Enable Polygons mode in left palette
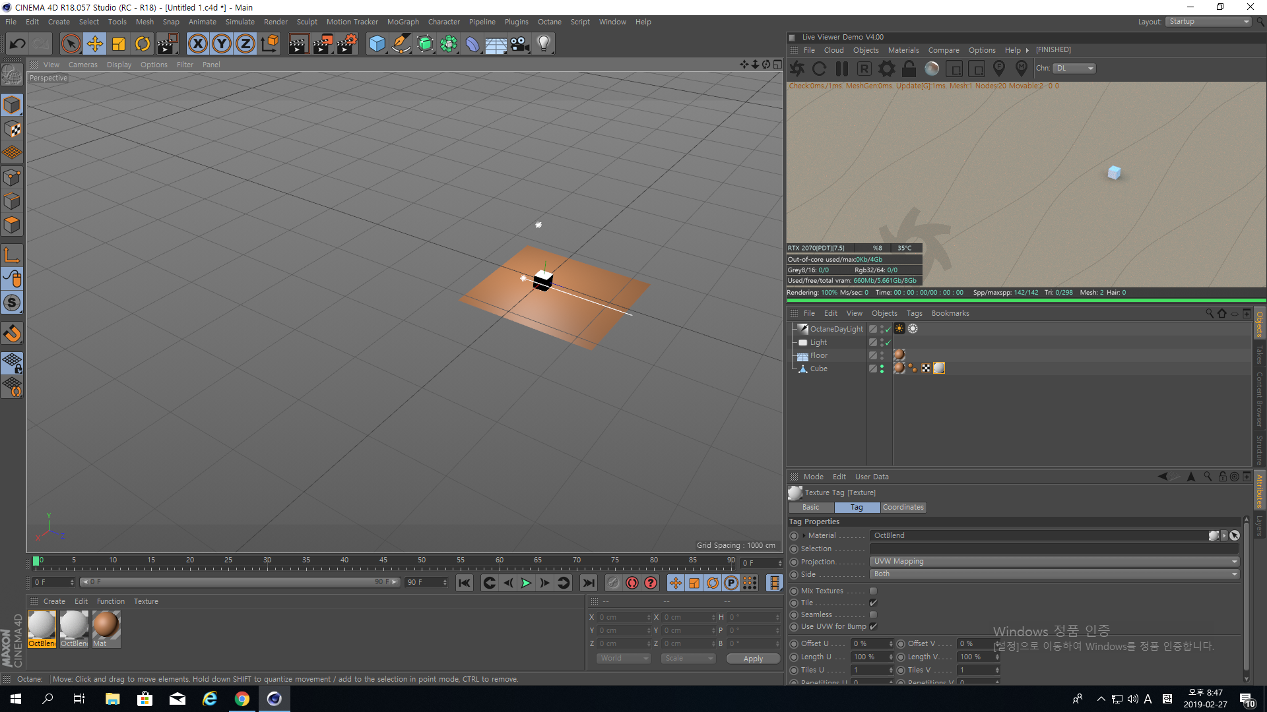 coord(12,225)
